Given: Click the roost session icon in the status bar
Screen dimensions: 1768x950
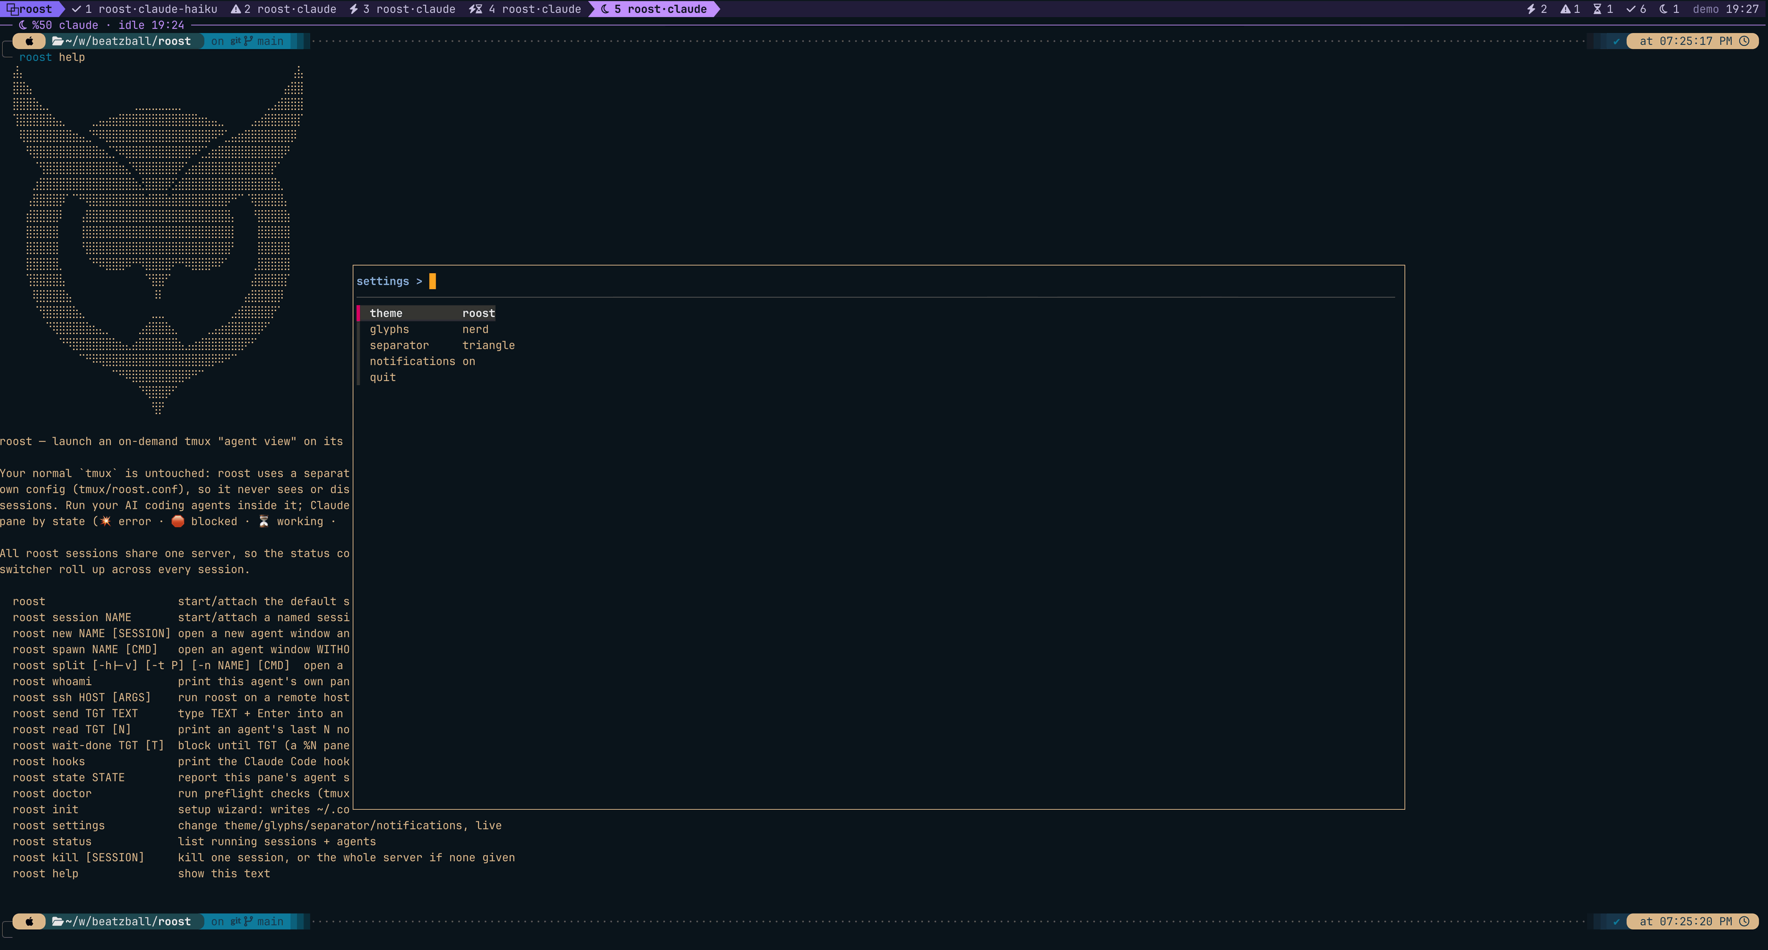Looking at the screenshot, I should tap(12, 9).
